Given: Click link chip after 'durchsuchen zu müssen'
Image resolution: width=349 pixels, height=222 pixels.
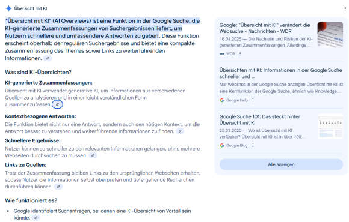Looking at the screenshot, I should click(x=93, y=155).
